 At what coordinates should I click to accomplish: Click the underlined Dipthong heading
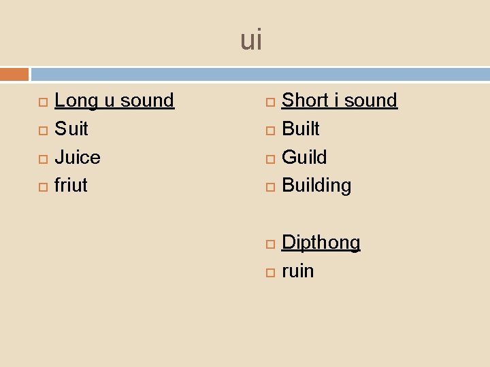point(321,243)
